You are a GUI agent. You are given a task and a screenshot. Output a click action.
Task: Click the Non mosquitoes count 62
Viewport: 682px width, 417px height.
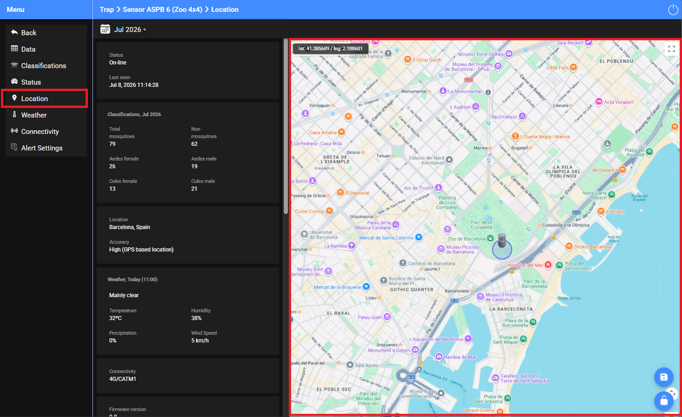point(194,144)
